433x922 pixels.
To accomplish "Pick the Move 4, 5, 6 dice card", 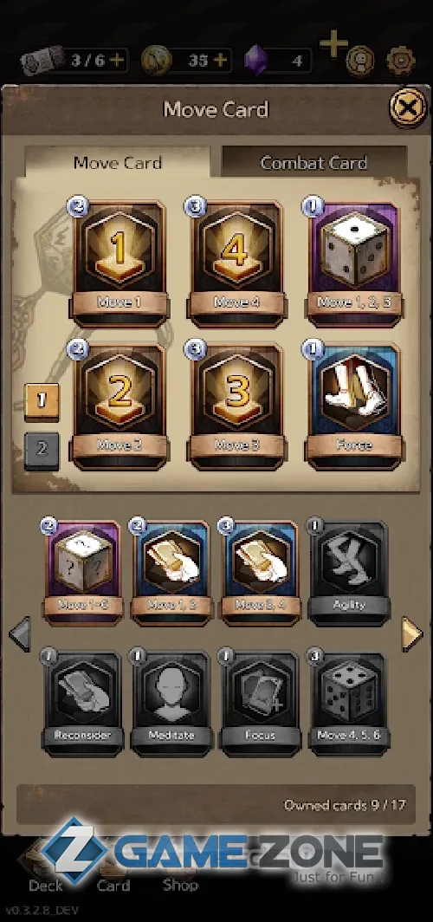I will click(349, 702).
